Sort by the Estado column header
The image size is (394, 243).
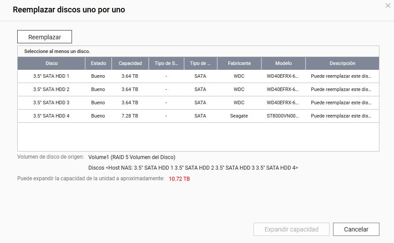98,63
